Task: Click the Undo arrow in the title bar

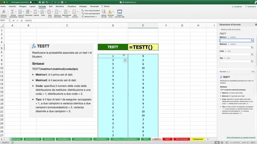Action: (x=47, y=2)
